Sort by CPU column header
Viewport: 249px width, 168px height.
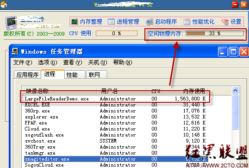[x=155, y=91]
